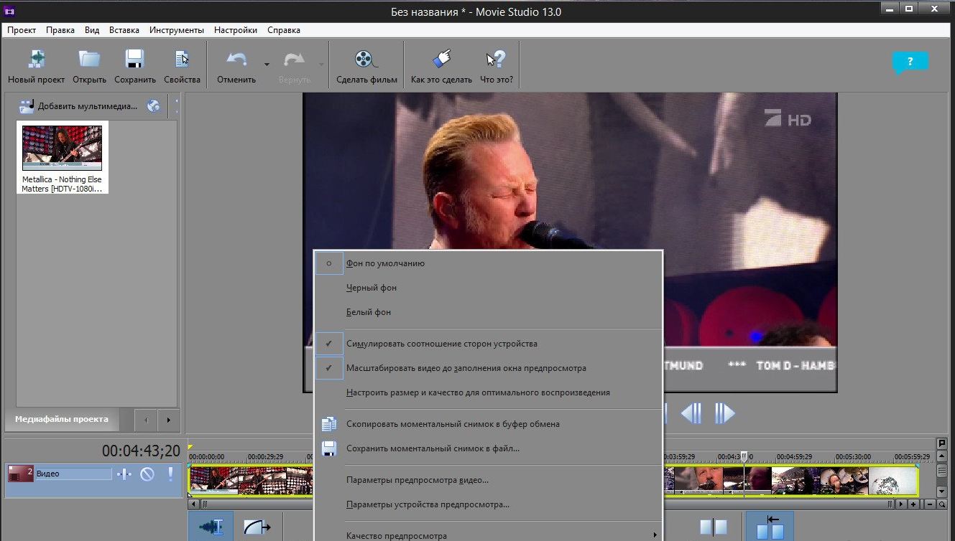Expand the Вернуть redo history dropdown arrow
This screenshot has width=955, height=541.
pos(321,65)
